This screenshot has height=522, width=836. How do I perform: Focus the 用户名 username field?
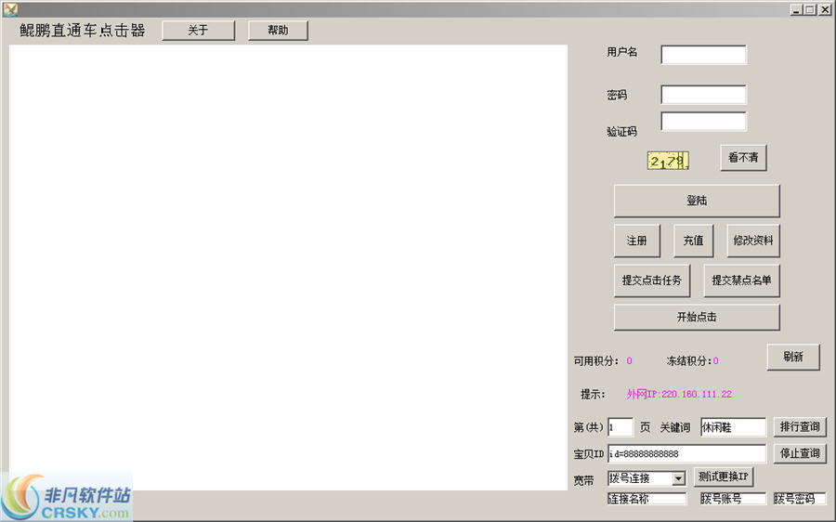pyautogui.click(x=703, y=55)
